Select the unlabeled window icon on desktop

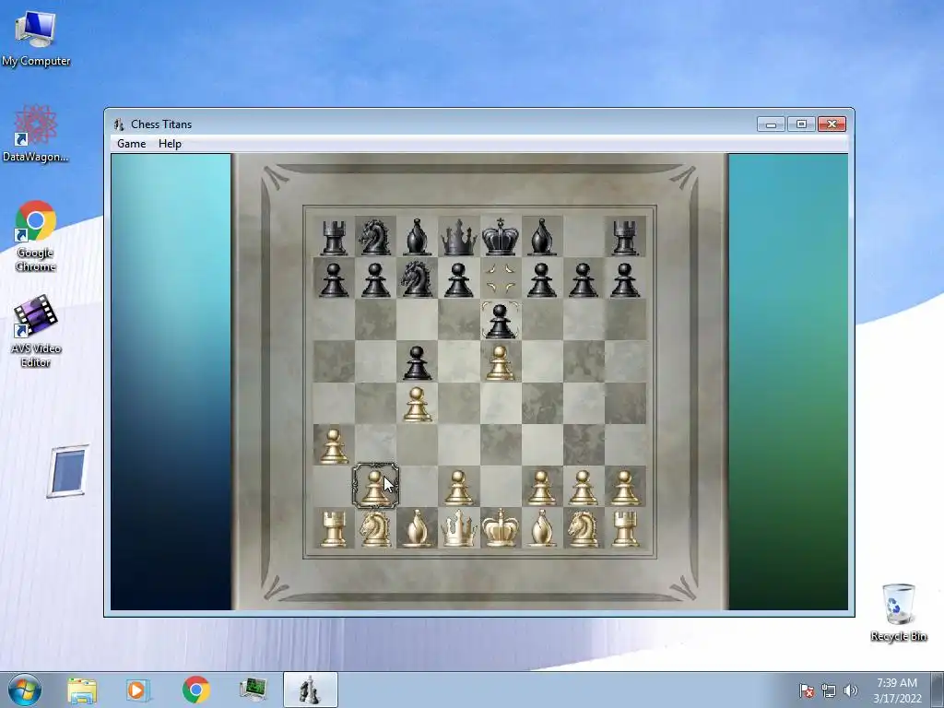[68, 471]
